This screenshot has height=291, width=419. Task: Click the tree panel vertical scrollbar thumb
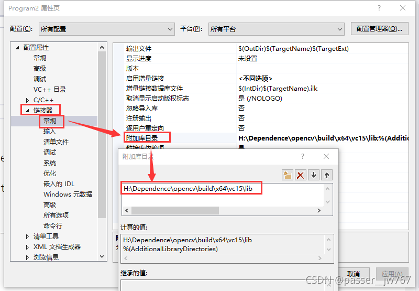pos(102,135)
